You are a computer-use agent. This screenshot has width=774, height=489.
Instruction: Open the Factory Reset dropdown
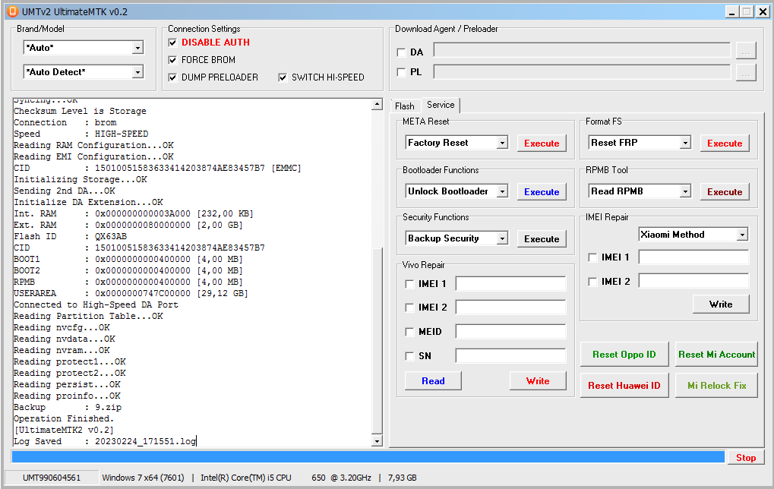502,143
